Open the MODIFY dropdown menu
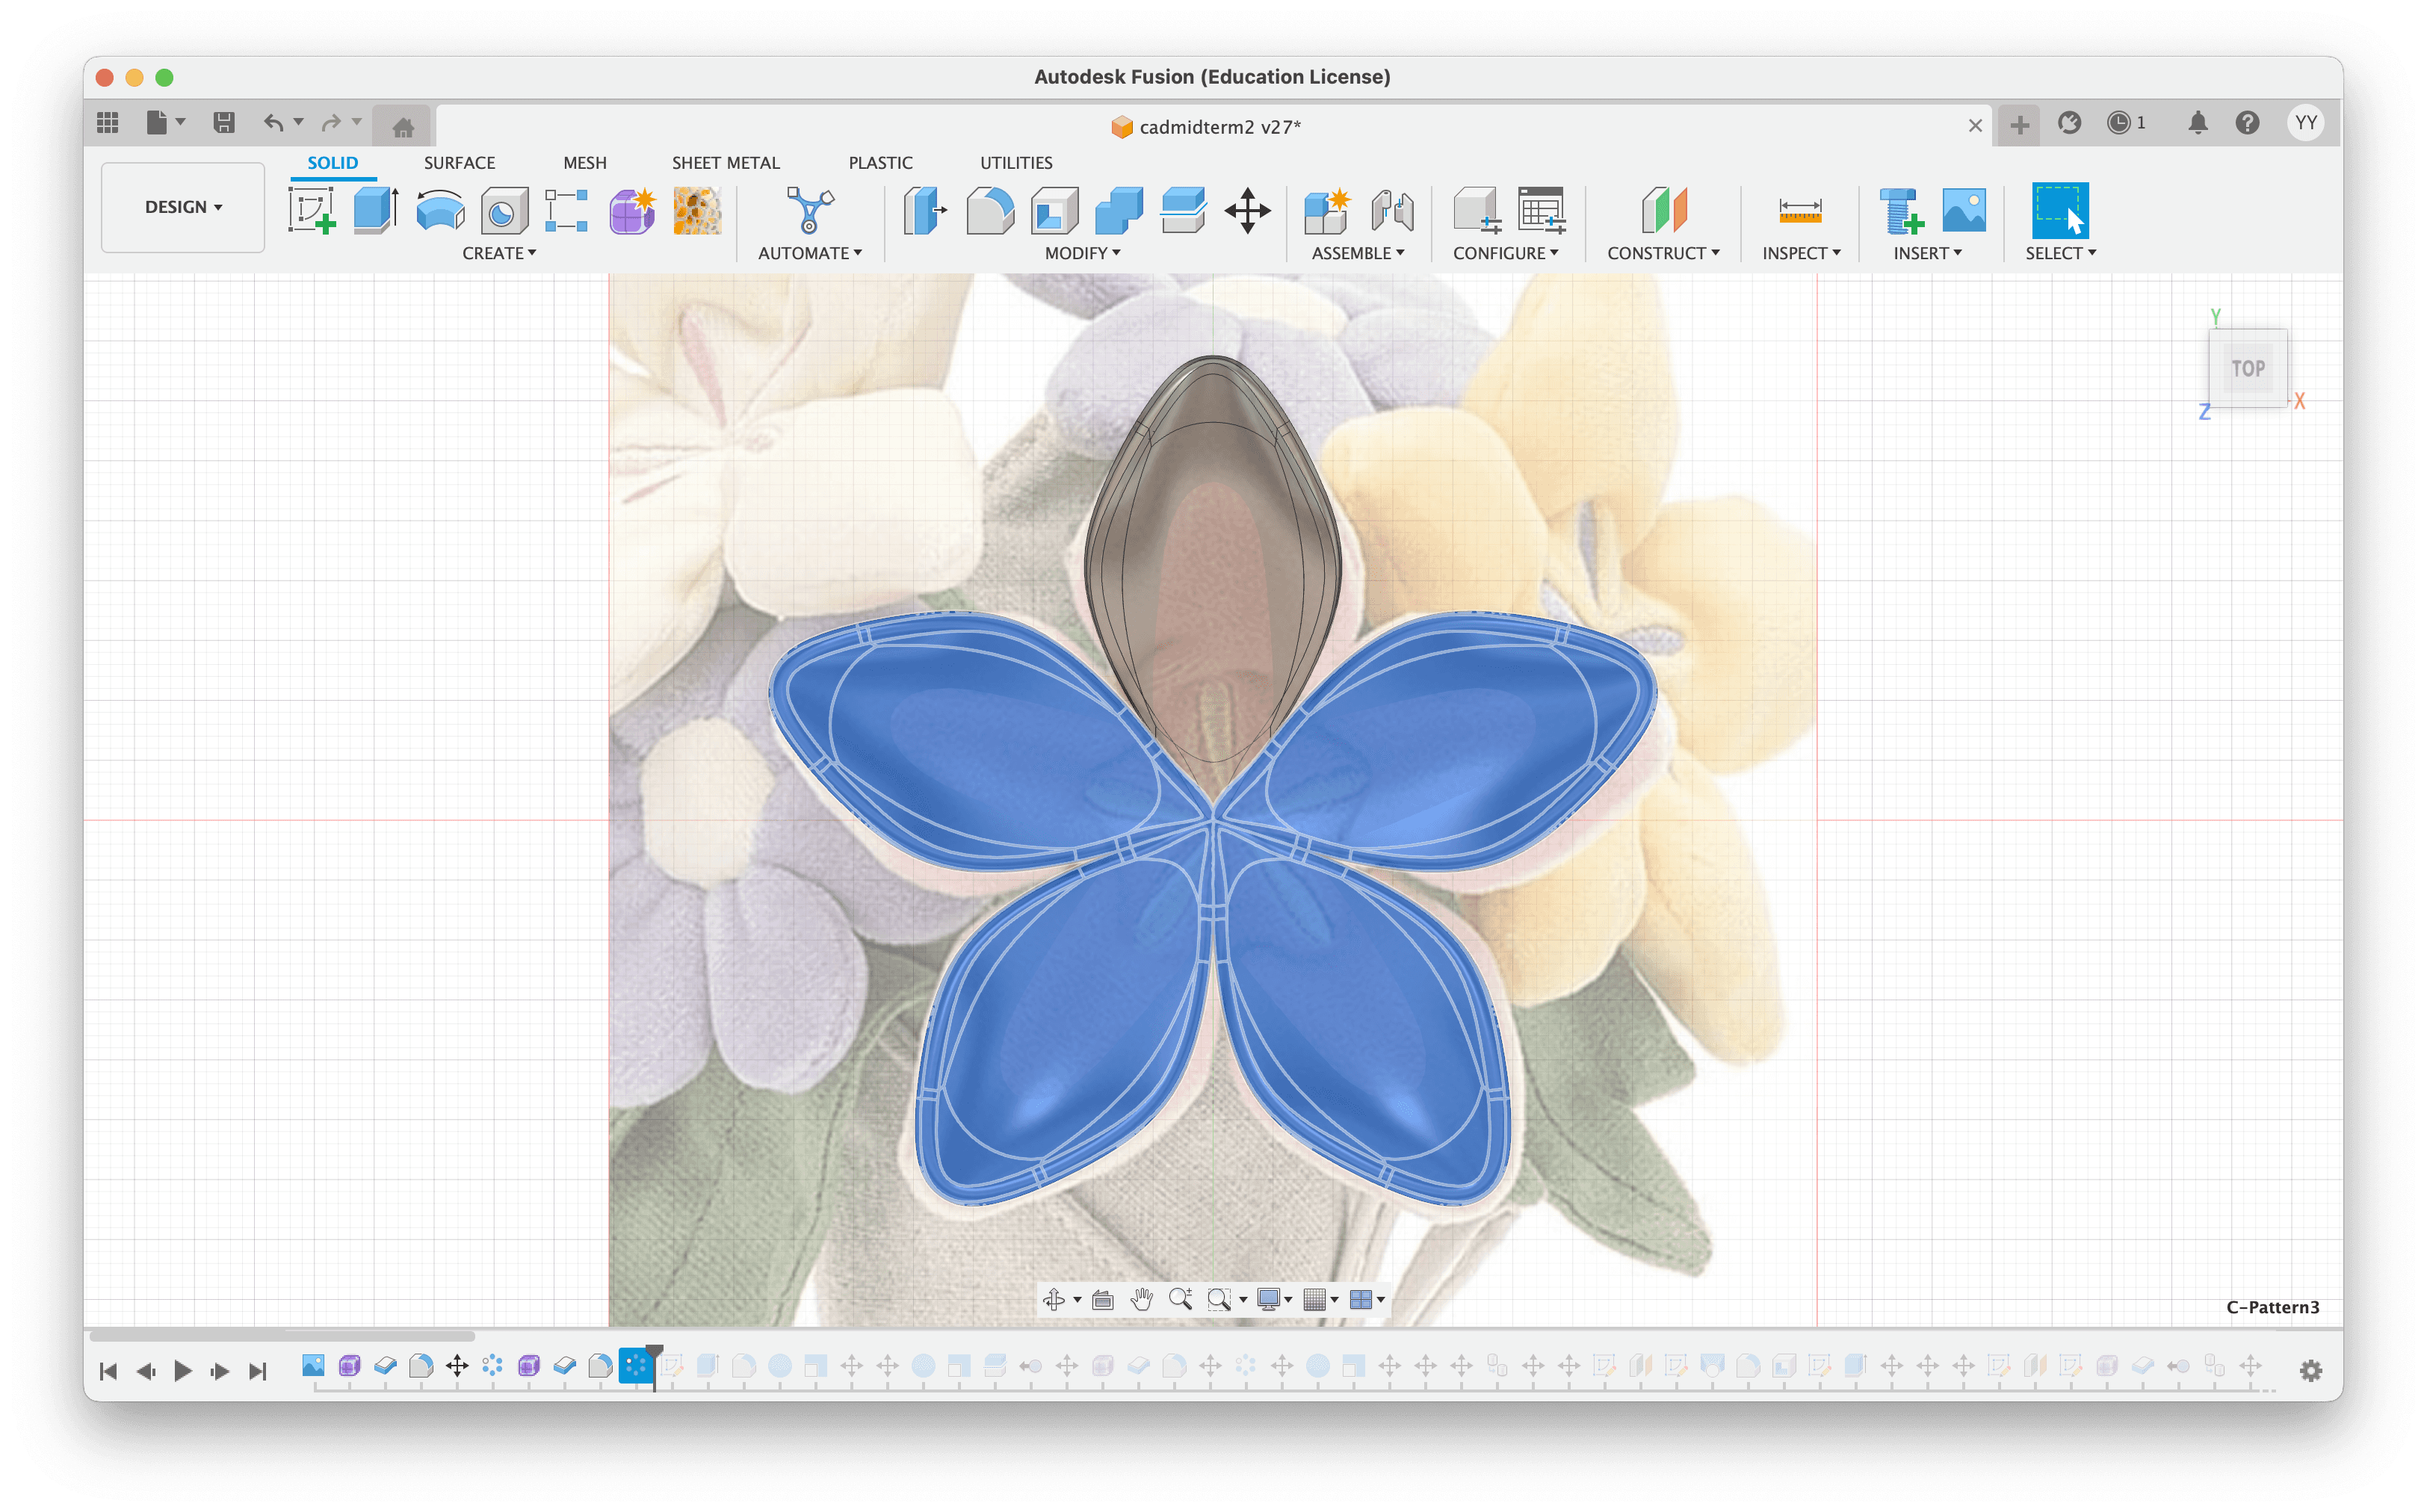The height and width of the screenshot is (1512, 2427). 1082,253
